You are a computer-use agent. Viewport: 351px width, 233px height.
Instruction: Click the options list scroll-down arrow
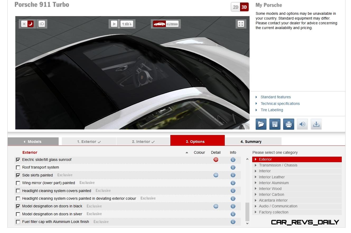point(247,223)
